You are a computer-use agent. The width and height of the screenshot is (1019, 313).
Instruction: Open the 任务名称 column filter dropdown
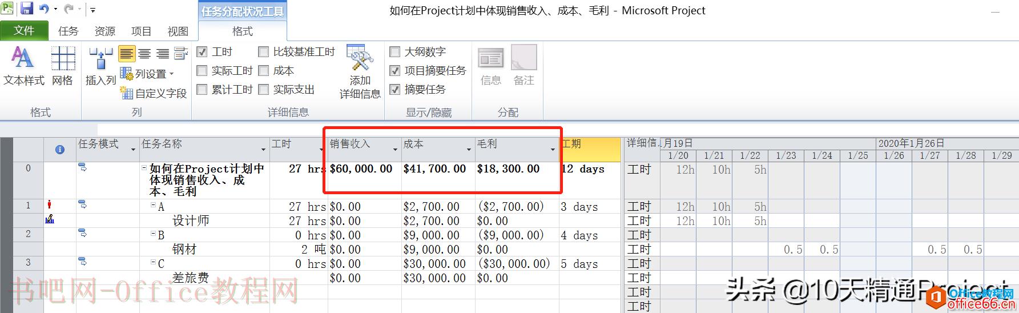point(263,150)
